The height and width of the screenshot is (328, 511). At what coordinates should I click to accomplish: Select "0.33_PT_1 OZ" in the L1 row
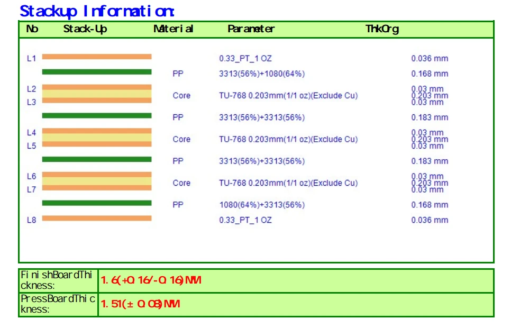coord(245,59)
